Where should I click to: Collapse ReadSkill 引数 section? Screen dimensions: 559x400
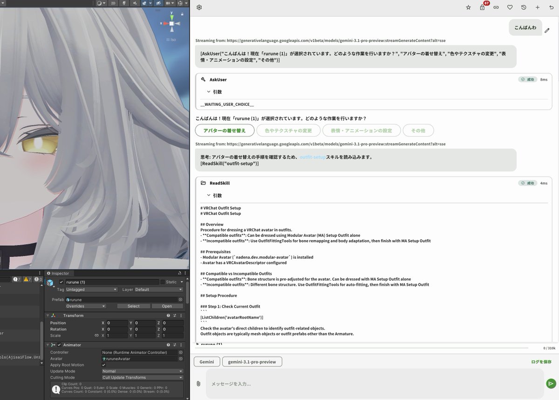214,195
